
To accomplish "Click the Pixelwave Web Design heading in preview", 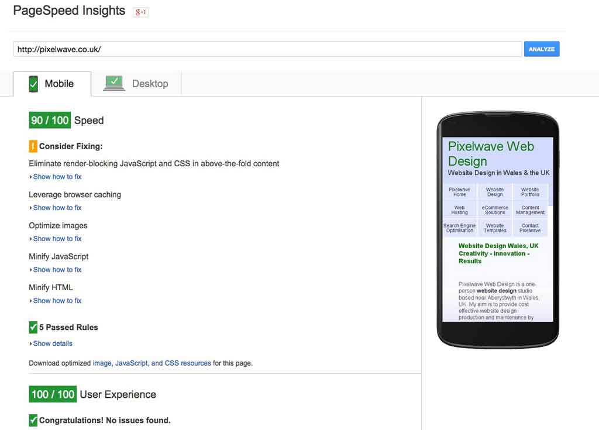I will tap(491, 154).
